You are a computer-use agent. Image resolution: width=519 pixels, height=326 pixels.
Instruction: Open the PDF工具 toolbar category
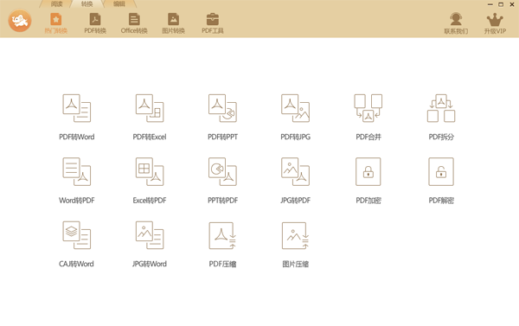[x=213, y=23]
